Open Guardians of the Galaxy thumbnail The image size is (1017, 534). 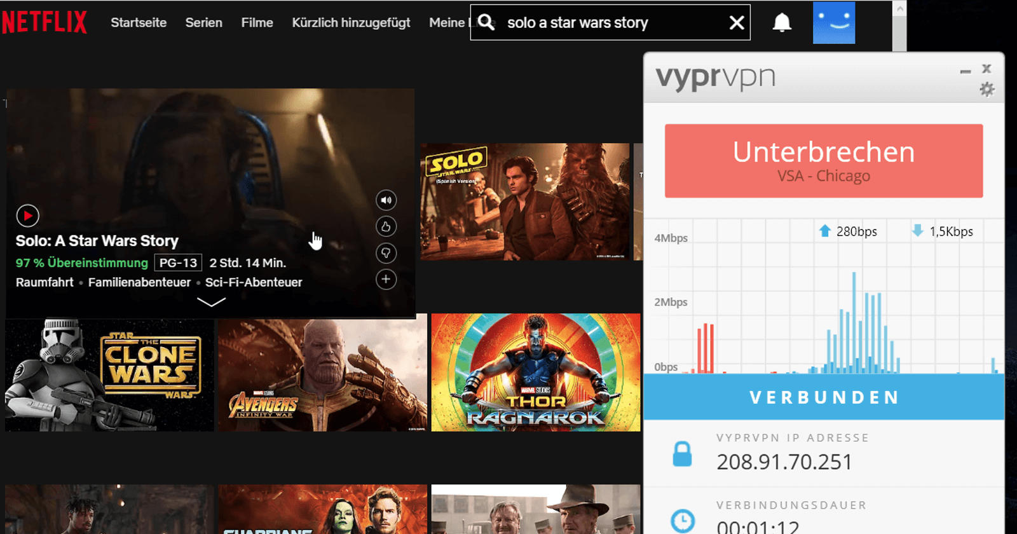point(322,509)
